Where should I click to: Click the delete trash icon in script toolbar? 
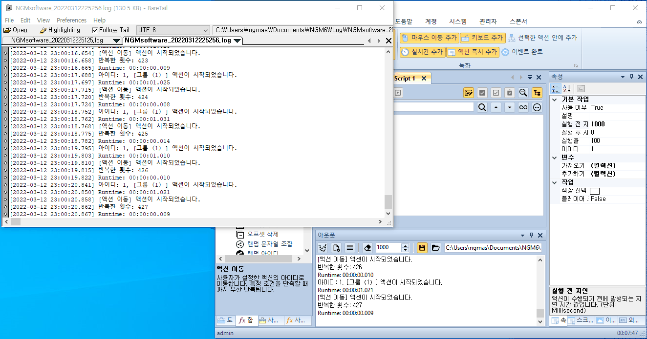(x=510, y=93)
